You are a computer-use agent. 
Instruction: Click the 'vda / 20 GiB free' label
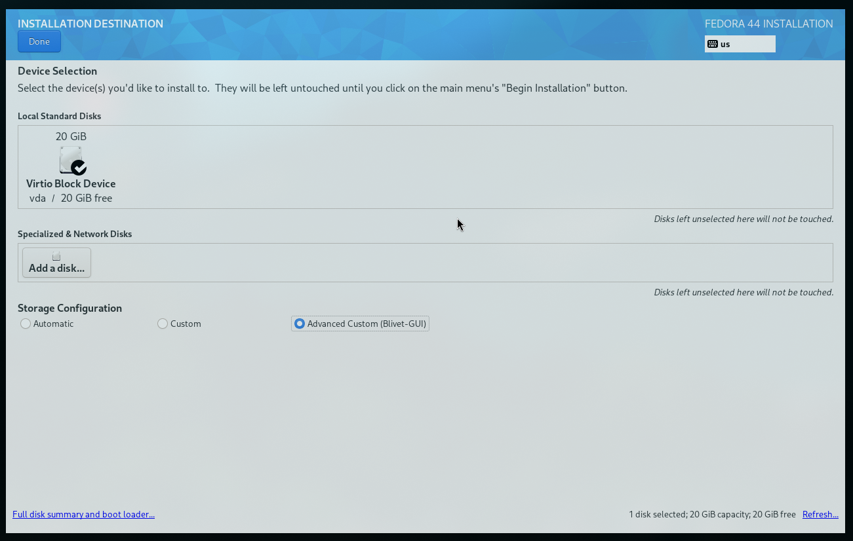[71, 198]
